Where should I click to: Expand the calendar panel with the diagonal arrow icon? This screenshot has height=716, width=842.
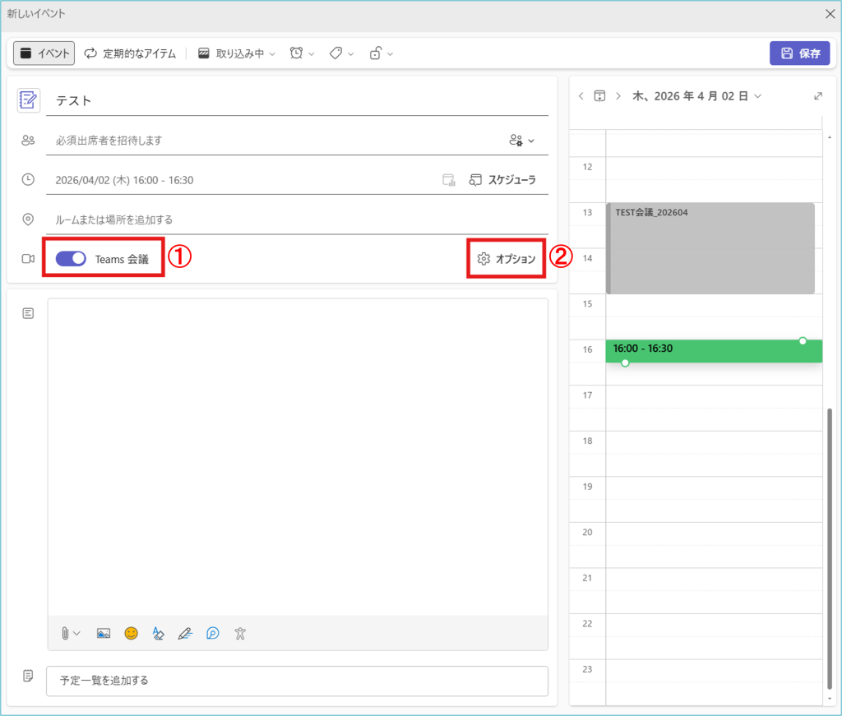pos(817,96)
